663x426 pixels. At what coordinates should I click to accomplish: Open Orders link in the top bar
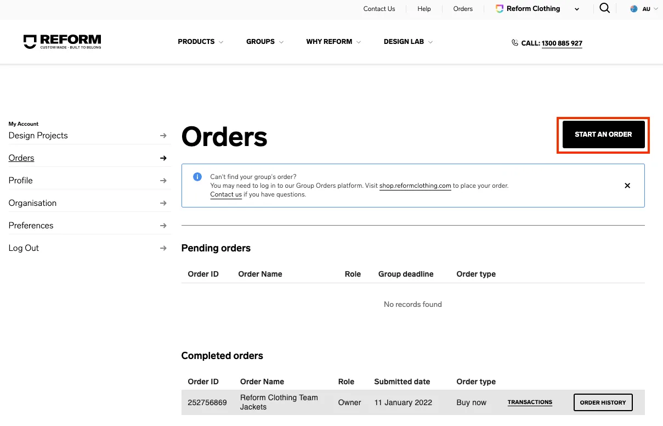463,9
